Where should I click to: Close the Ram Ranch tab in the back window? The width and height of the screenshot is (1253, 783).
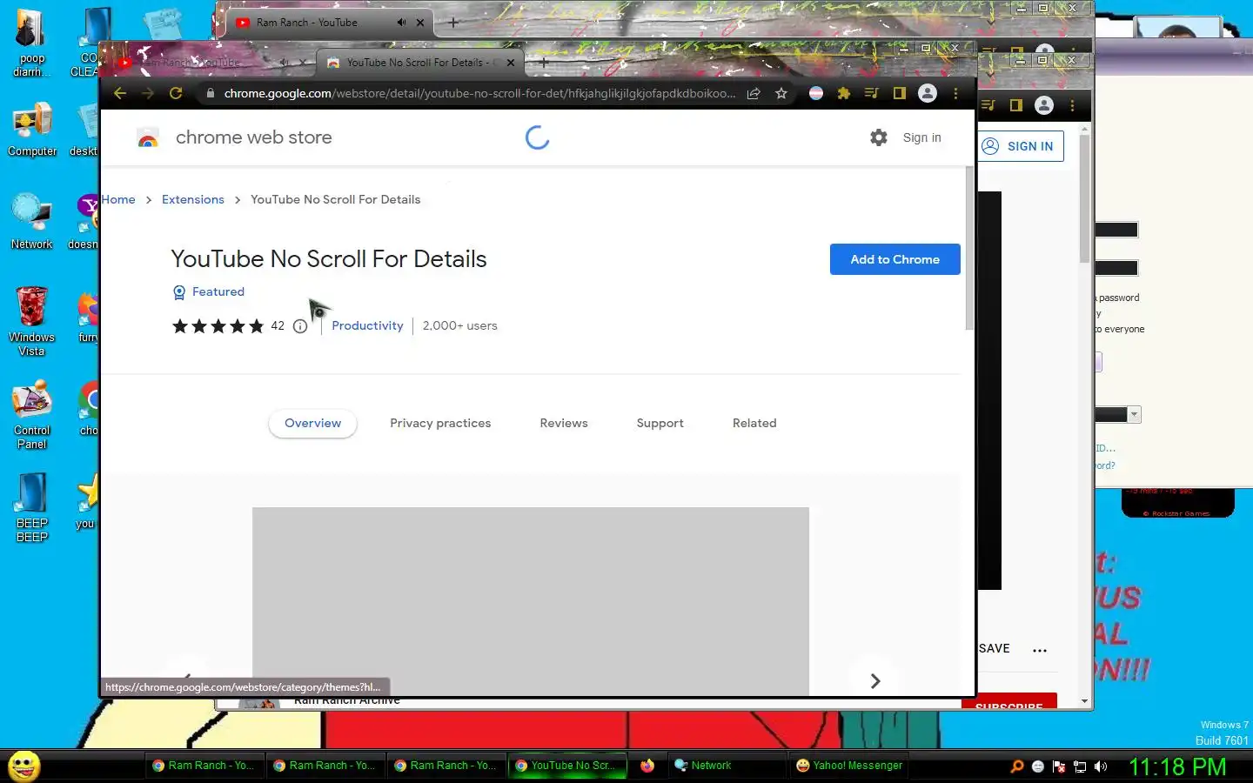(x=420, y=23)
